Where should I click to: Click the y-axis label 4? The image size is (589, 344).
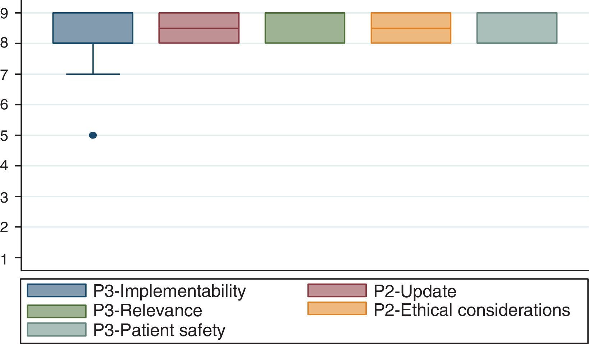point(4,166)
